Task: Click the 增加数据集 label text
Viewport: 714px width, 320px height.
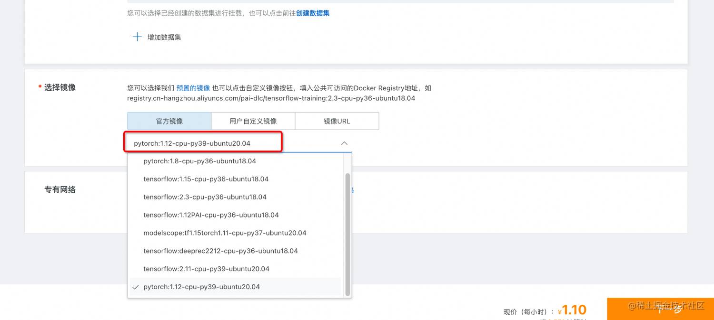Action: coord(164,37)
